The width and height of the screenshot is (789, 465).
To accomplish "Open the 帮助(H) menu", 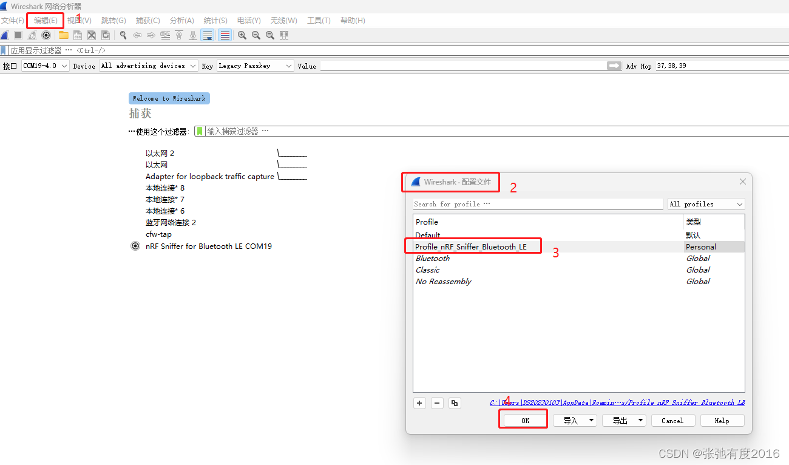I will tap(353, 20).
